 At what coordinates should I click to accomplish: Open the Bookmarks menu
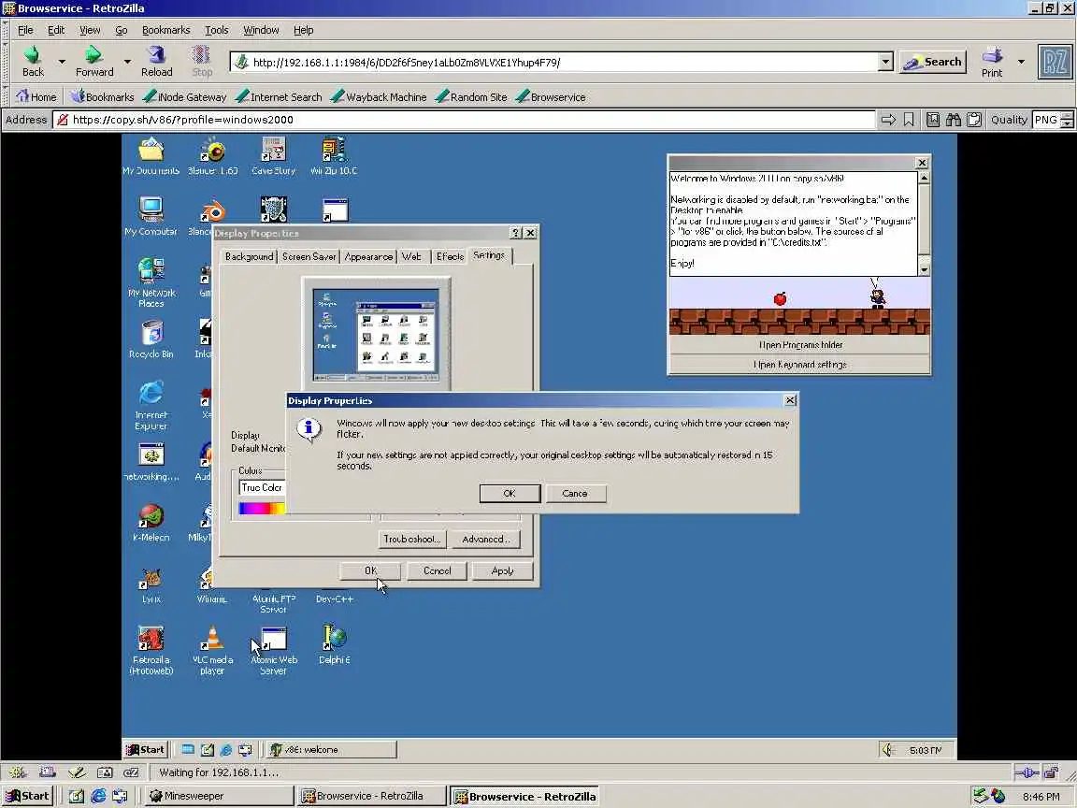click(165, 30)
